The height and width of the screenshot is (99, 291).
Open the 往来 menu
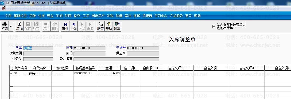(x=41, y=16)
